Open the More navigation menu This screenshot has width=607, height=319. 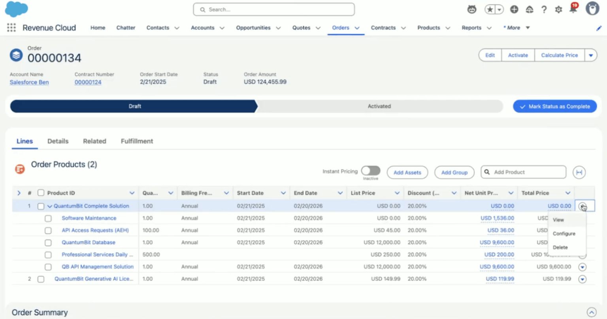tap(517, 28)
